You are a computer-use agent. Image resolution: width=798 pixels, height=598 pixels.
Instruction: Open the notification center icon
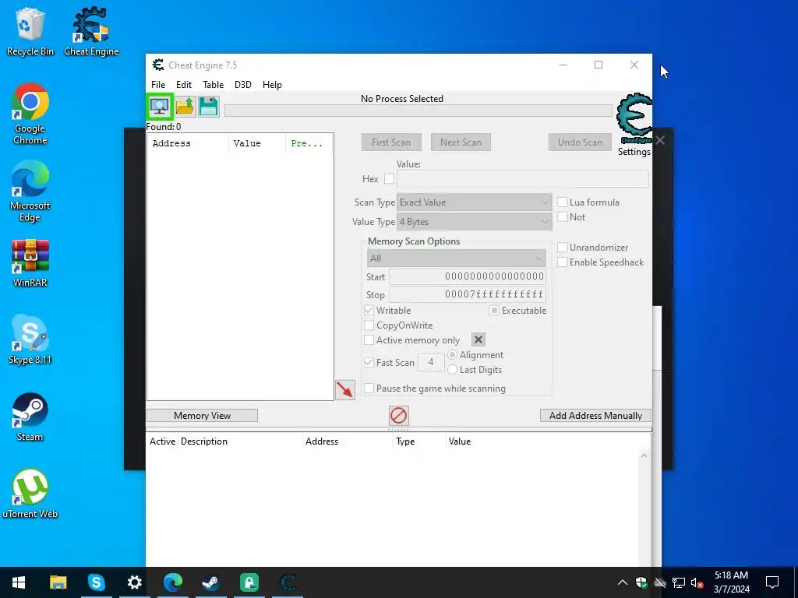772,582
